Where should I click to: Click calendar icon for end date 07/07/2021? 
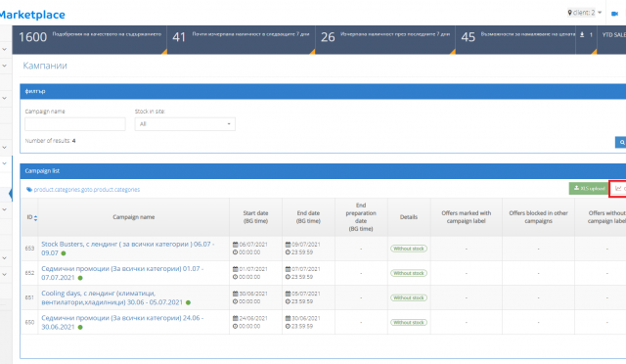(x=288, y=269)
